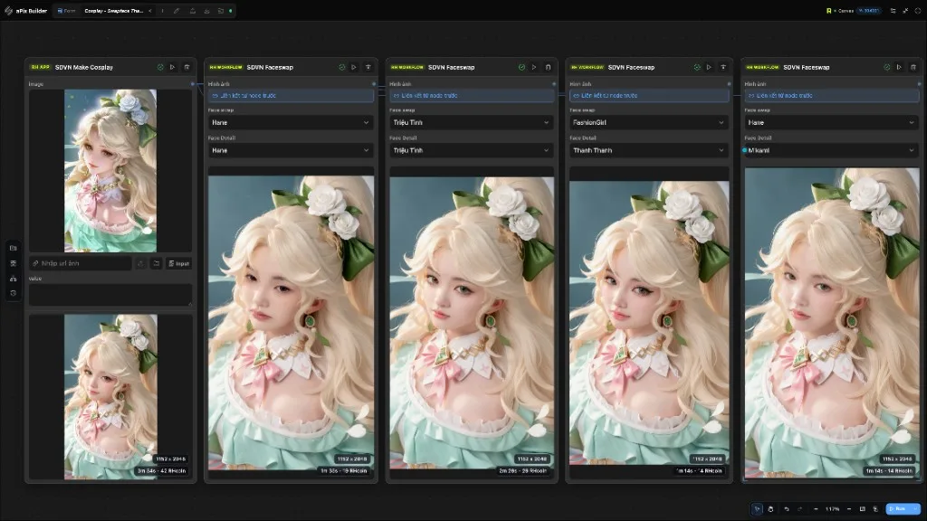The width and height of the screenshot is (927, 521).
Task: Toggle status check on Mikami Faceswap node
Action: pos(887,67)
